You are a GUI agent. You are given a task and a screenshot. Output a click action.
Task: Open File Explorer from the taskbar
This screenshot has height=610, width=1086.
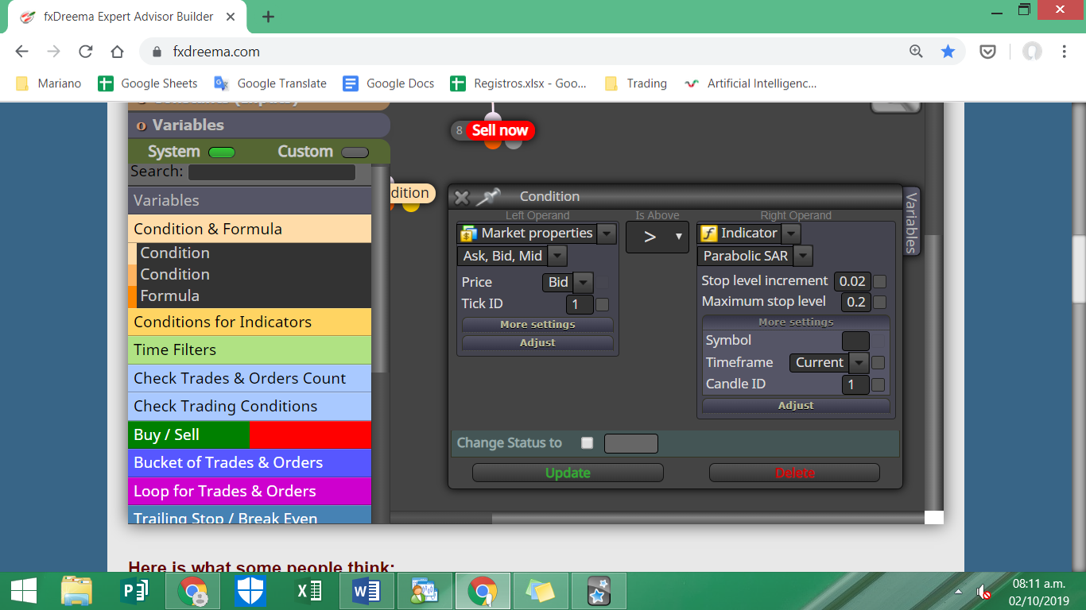(x=76, y=591)
